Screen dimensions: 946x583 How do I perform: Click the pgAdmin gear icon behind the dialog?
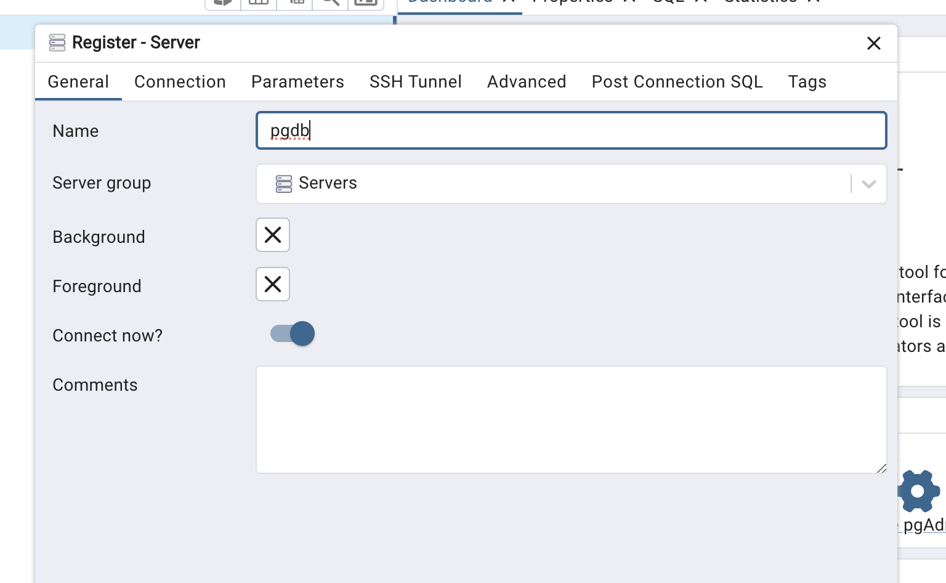click(918, 491)
